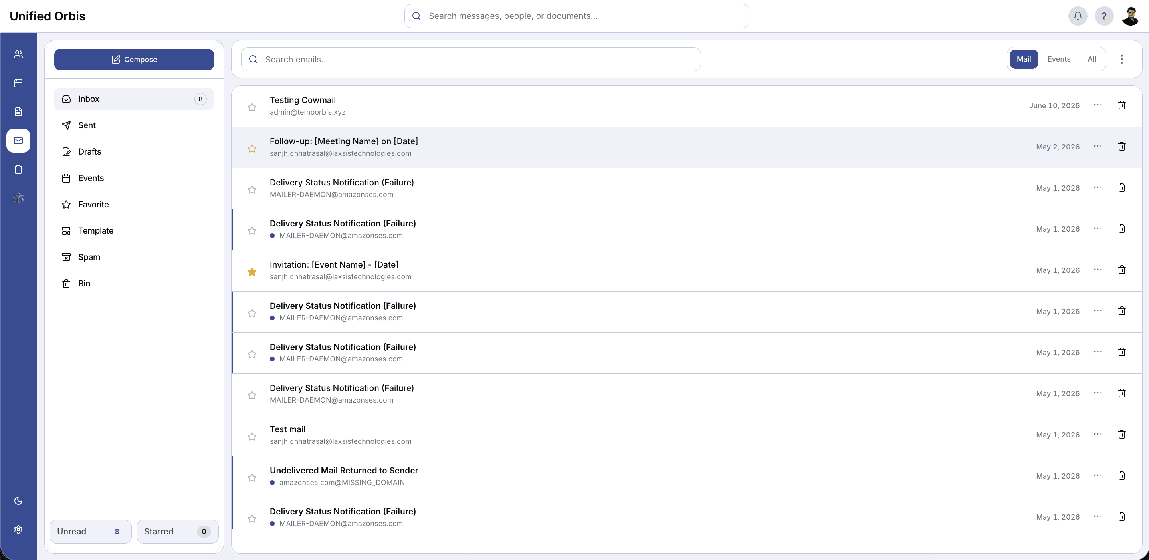Focus the Search emails field

pyautogui.click(x=471, y=60)
